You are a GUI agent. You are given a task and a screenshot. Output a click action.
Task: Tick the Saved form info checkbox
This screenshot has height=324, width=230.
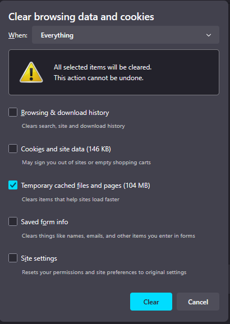[13, 221]
